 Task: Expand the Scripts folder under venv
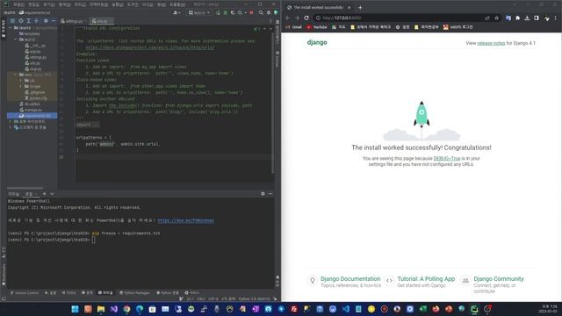click(x=21, y=86)
